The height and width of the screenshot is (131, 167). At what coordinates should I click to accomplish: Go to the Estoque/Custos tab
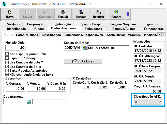124,29
